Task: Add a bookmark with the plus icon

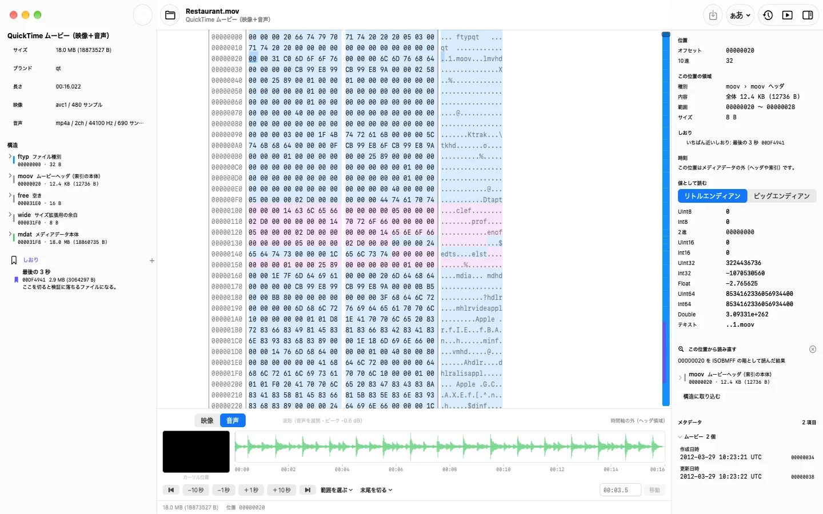Action: 152,260
